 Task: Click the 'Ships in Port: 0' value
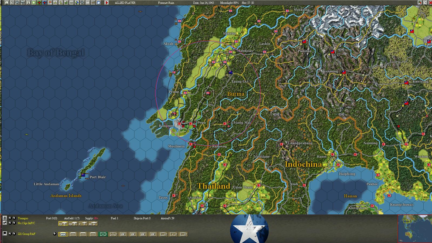[142, 218]
